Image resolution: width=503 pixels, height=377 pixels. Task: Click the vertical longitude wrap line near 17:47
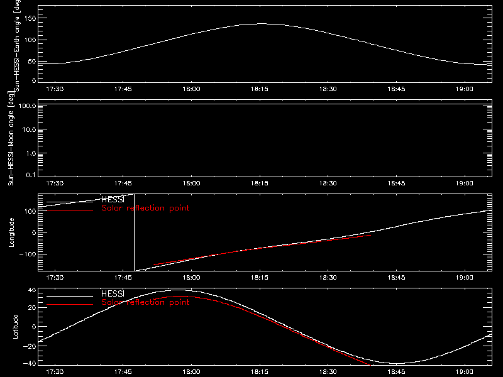point(134,232)
